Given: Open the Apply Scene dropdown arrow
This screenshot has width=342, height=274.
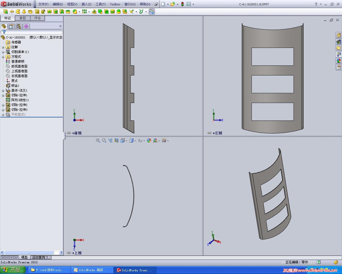Looking at the screenshot, I should coord(159,141).
